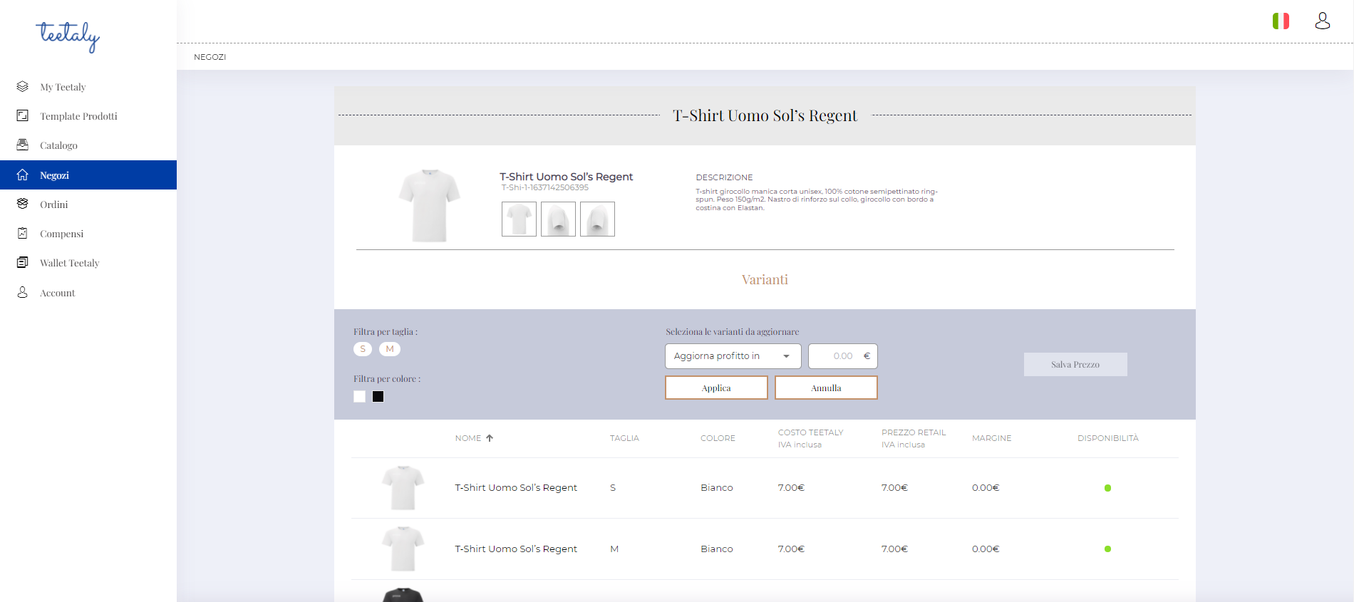Click the Compensi sidebar icon
This screenshot has height=602, width=1354.
click(23, 233)
